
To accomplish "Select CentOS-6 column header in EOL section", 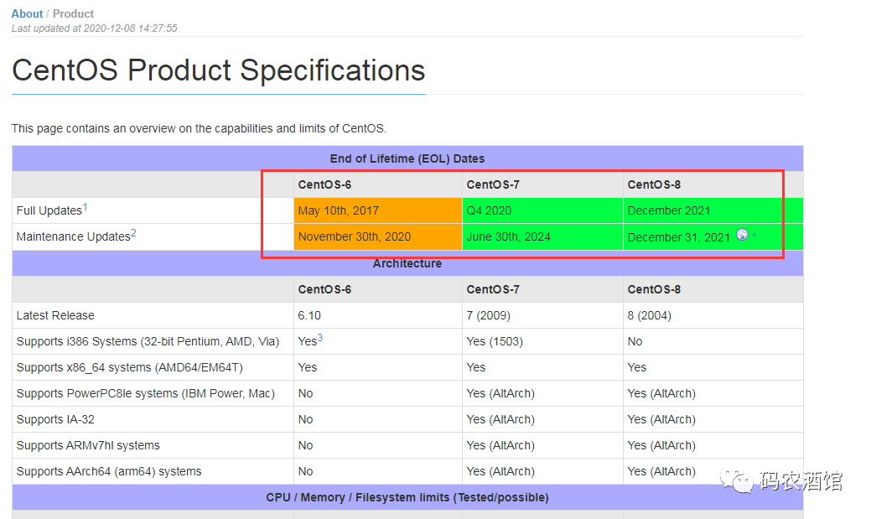I will point(324,184).
